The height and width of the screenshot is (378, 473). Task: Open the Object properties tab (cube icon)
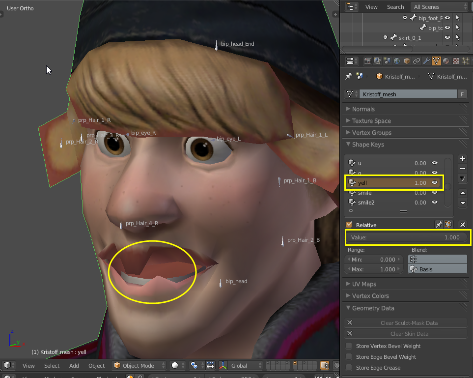(x=407, y=61)
